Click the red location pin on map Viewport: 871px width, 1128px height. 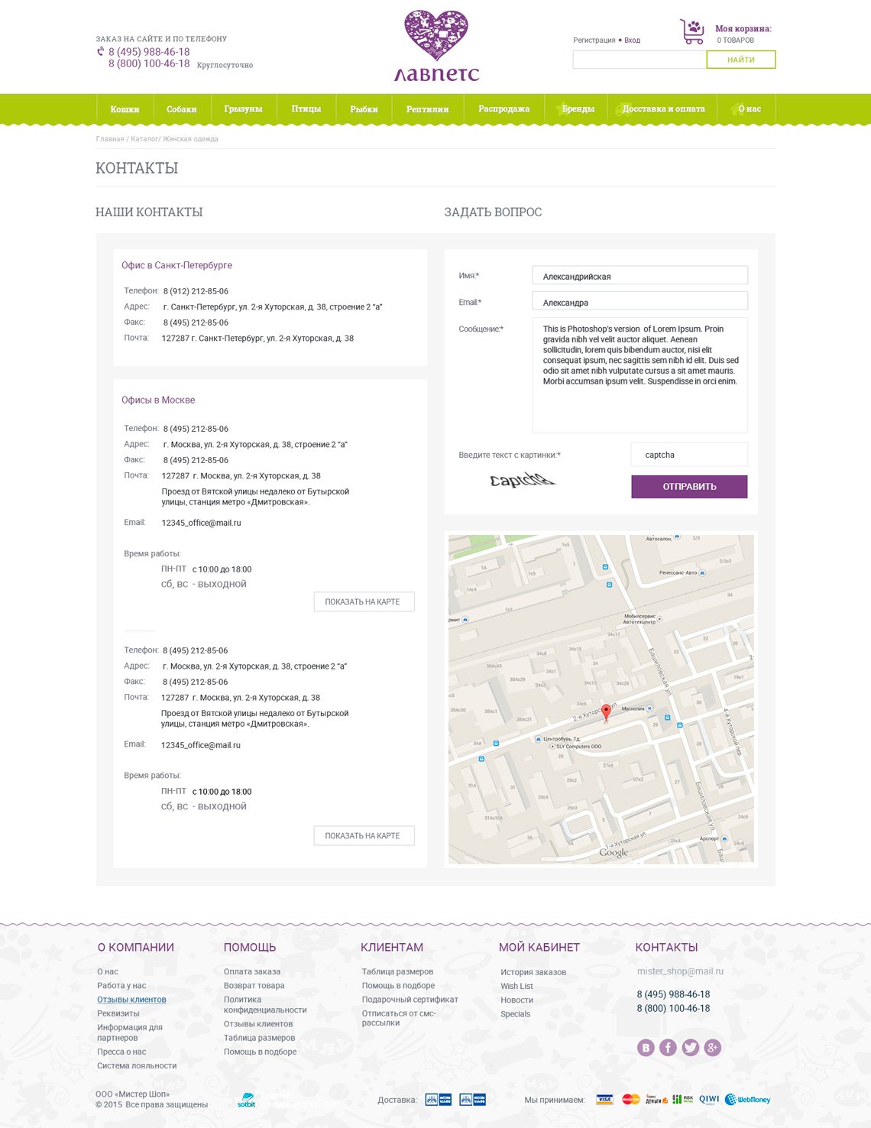click(x=606, y=713)
